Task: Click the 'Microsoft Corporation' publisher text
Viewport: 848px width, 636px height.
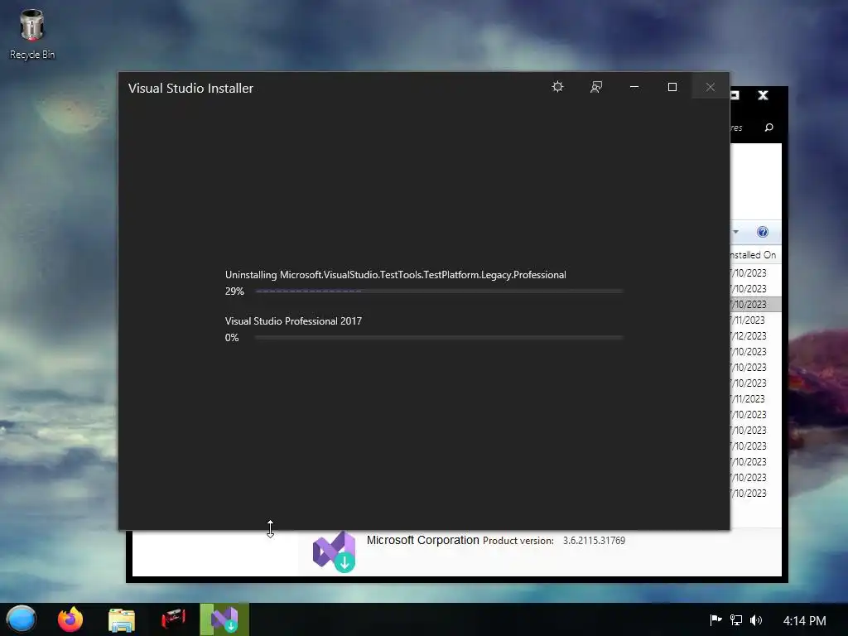Action: [x=423, y=540]
